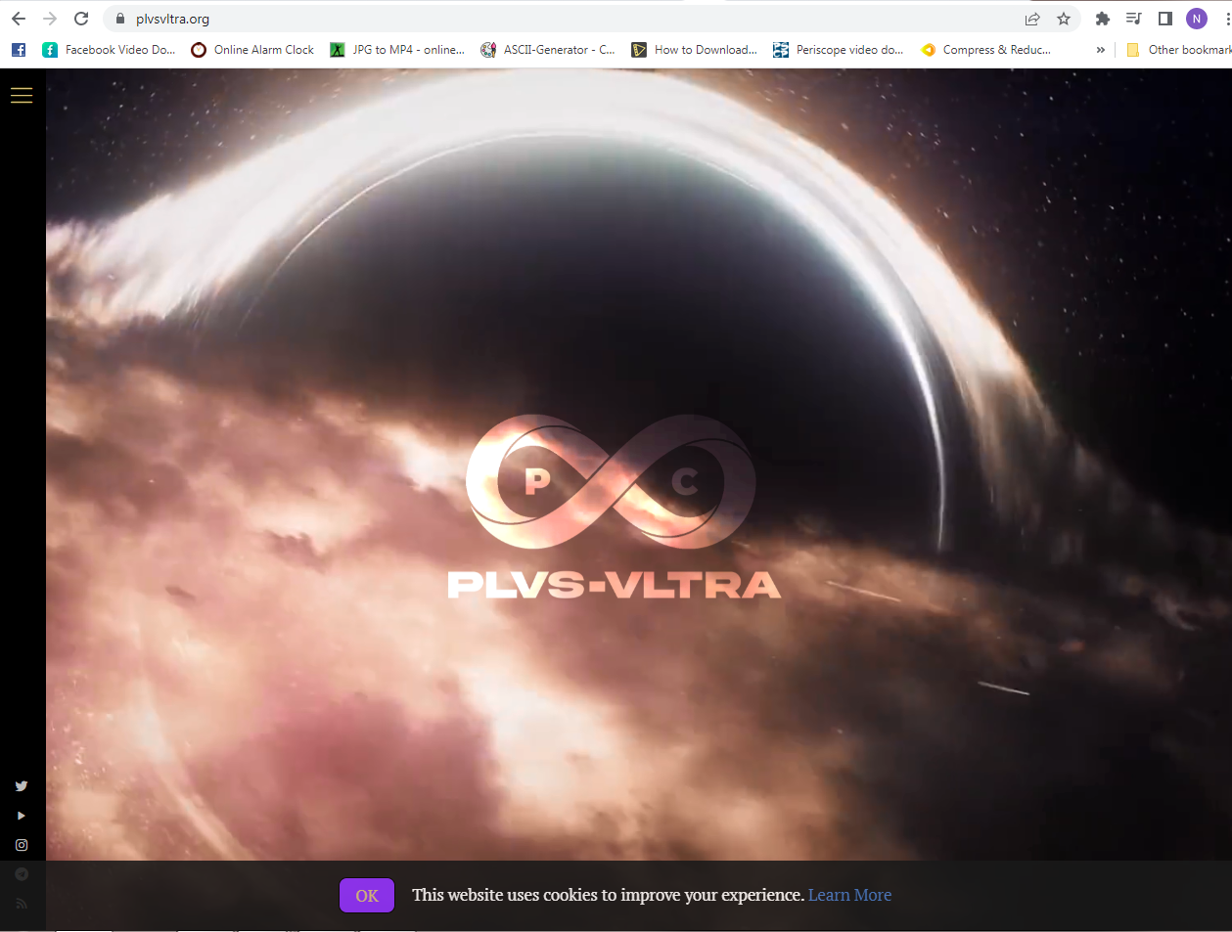Image resolution: width=1232 pixels, height=932 pixels.
Task: Open the Extensions puzzle icon
Action: point(1103,19)
